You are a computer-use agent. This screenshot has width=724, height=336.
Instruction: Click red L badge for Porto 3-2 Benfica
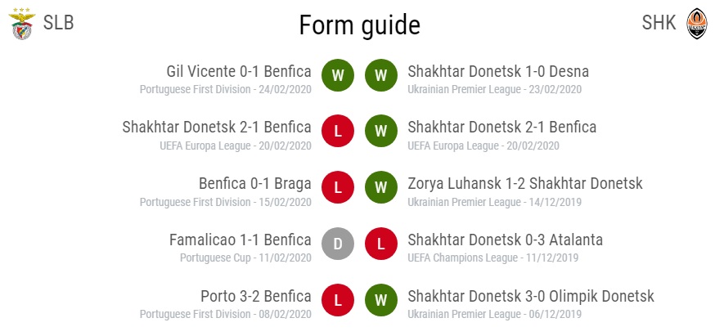338,300
